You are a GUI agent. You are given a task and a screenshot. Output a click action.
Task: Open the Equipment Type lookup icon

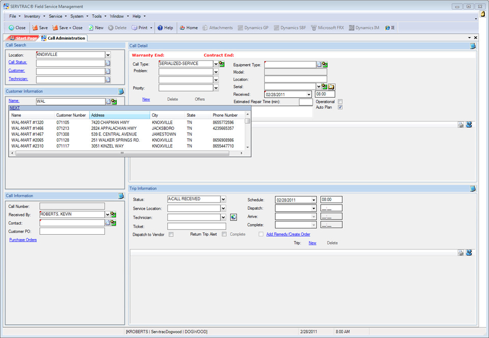click(x=319, y=65)
